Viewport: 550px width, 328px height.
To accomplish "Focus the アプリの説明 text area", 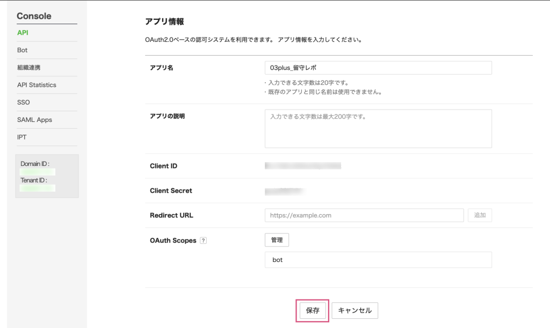I will pos(378,128).
